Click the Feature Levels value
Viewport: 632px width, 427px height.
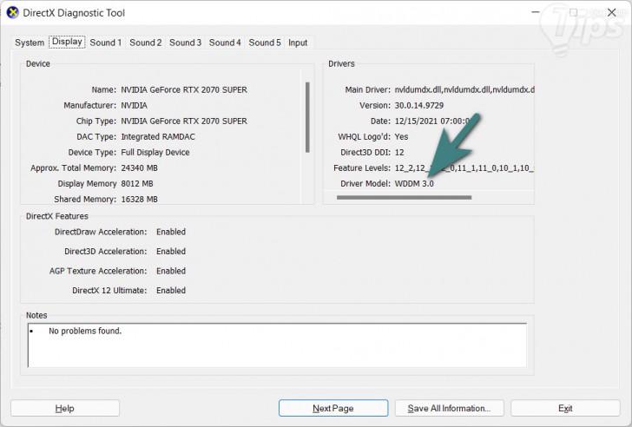click(464, 168)
